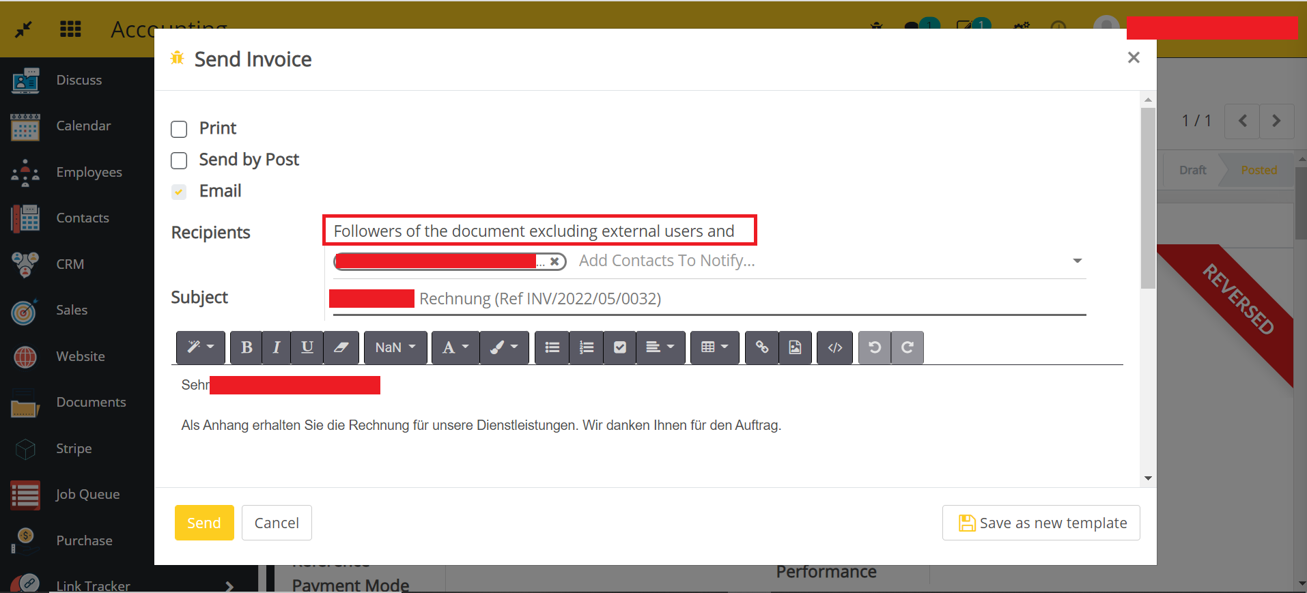Viewport: 1307px width, 593px height.
Task: Redo the last editor change
Action: pyautogui.click(x=908, y=347)
